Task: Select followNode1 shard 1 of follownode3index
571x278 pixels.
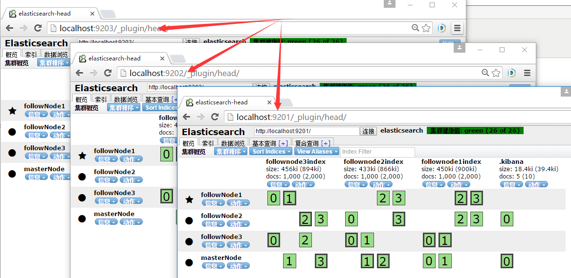Action: 289,199
